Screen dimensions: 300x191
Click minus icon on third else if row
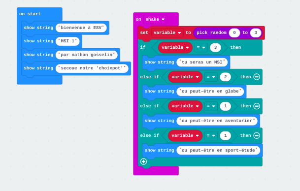point(257,135)
